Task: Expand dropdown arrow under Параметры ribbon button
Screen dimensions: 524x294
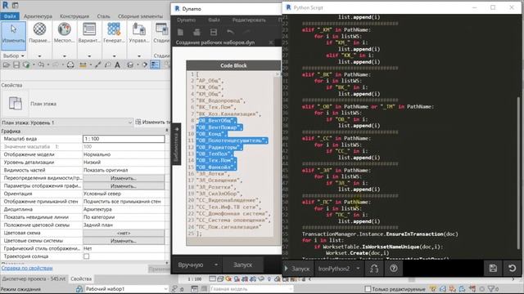Action: pyautogui.click(x=39, y=56)
